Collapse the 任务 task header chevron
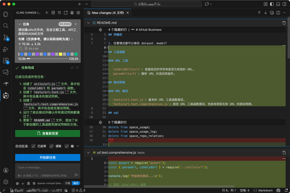Screen dimensions: 290x193 19,24
